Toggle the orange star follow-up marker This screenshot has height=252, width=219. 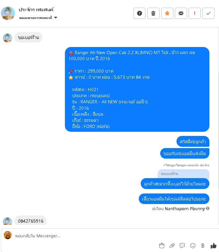[167, 13]
